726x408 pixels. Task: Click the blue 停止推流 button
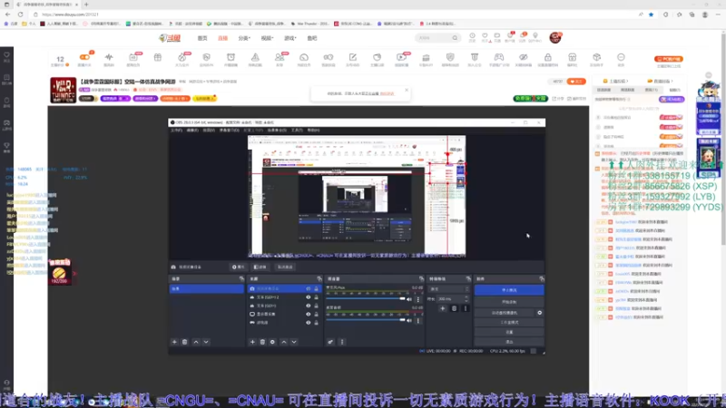tap(509, 290)
